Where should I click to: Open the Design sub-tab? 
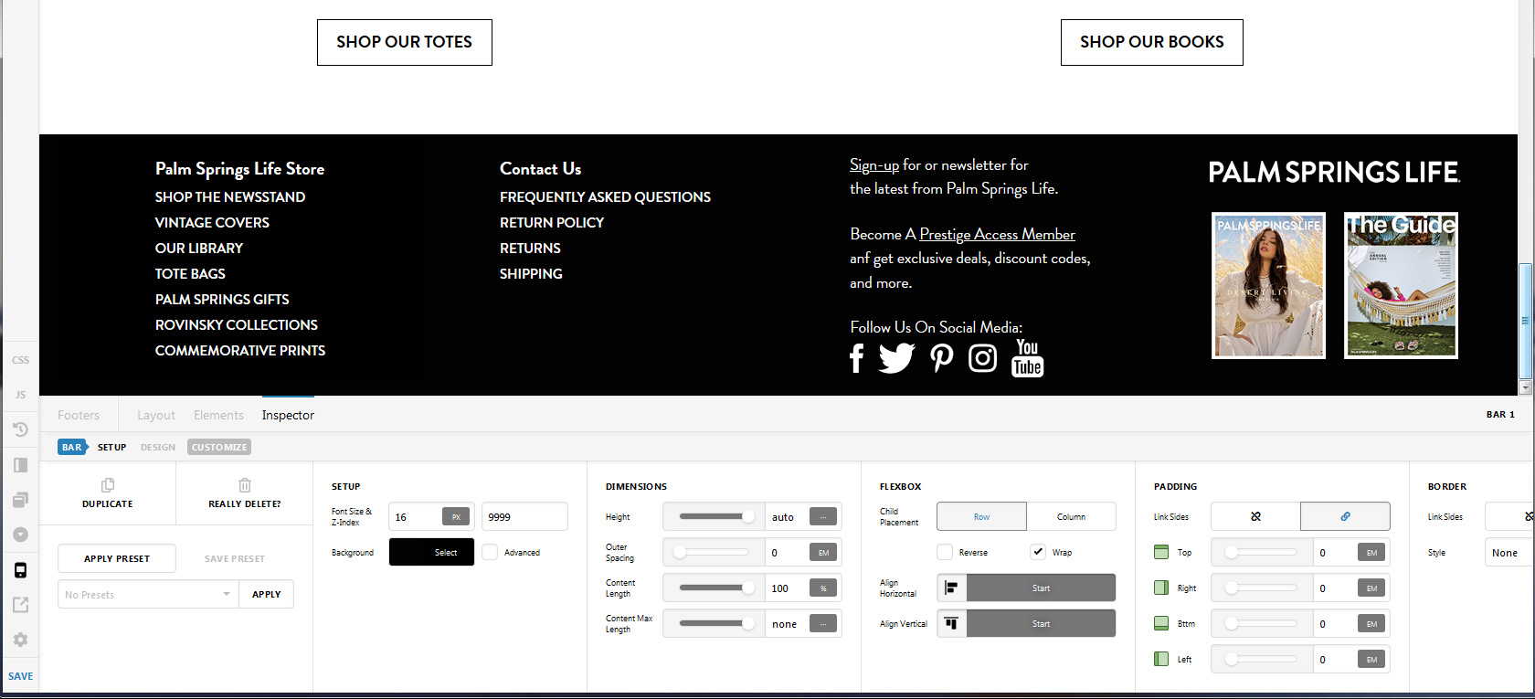click(158, 447)
